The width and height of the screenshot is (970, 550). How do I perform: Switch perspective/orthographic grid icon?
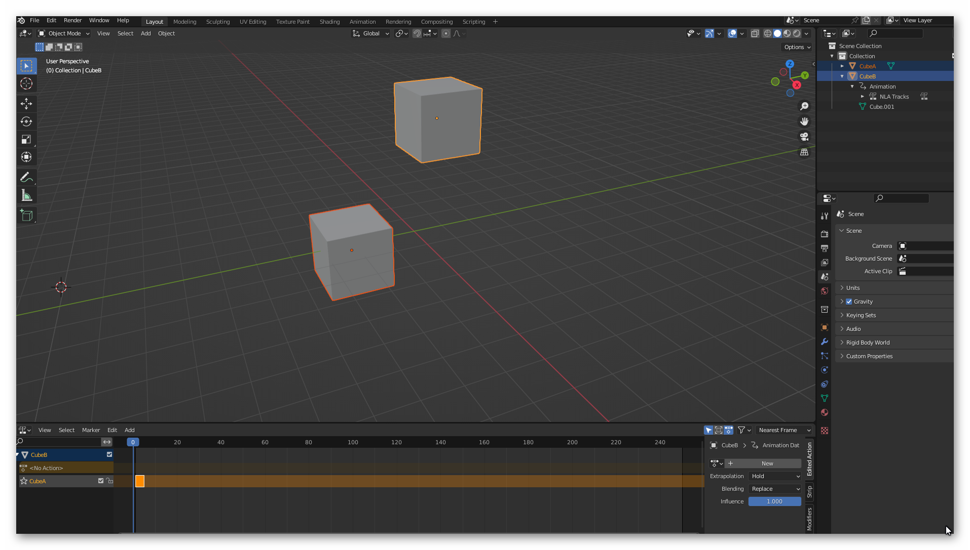click(804, 152)
